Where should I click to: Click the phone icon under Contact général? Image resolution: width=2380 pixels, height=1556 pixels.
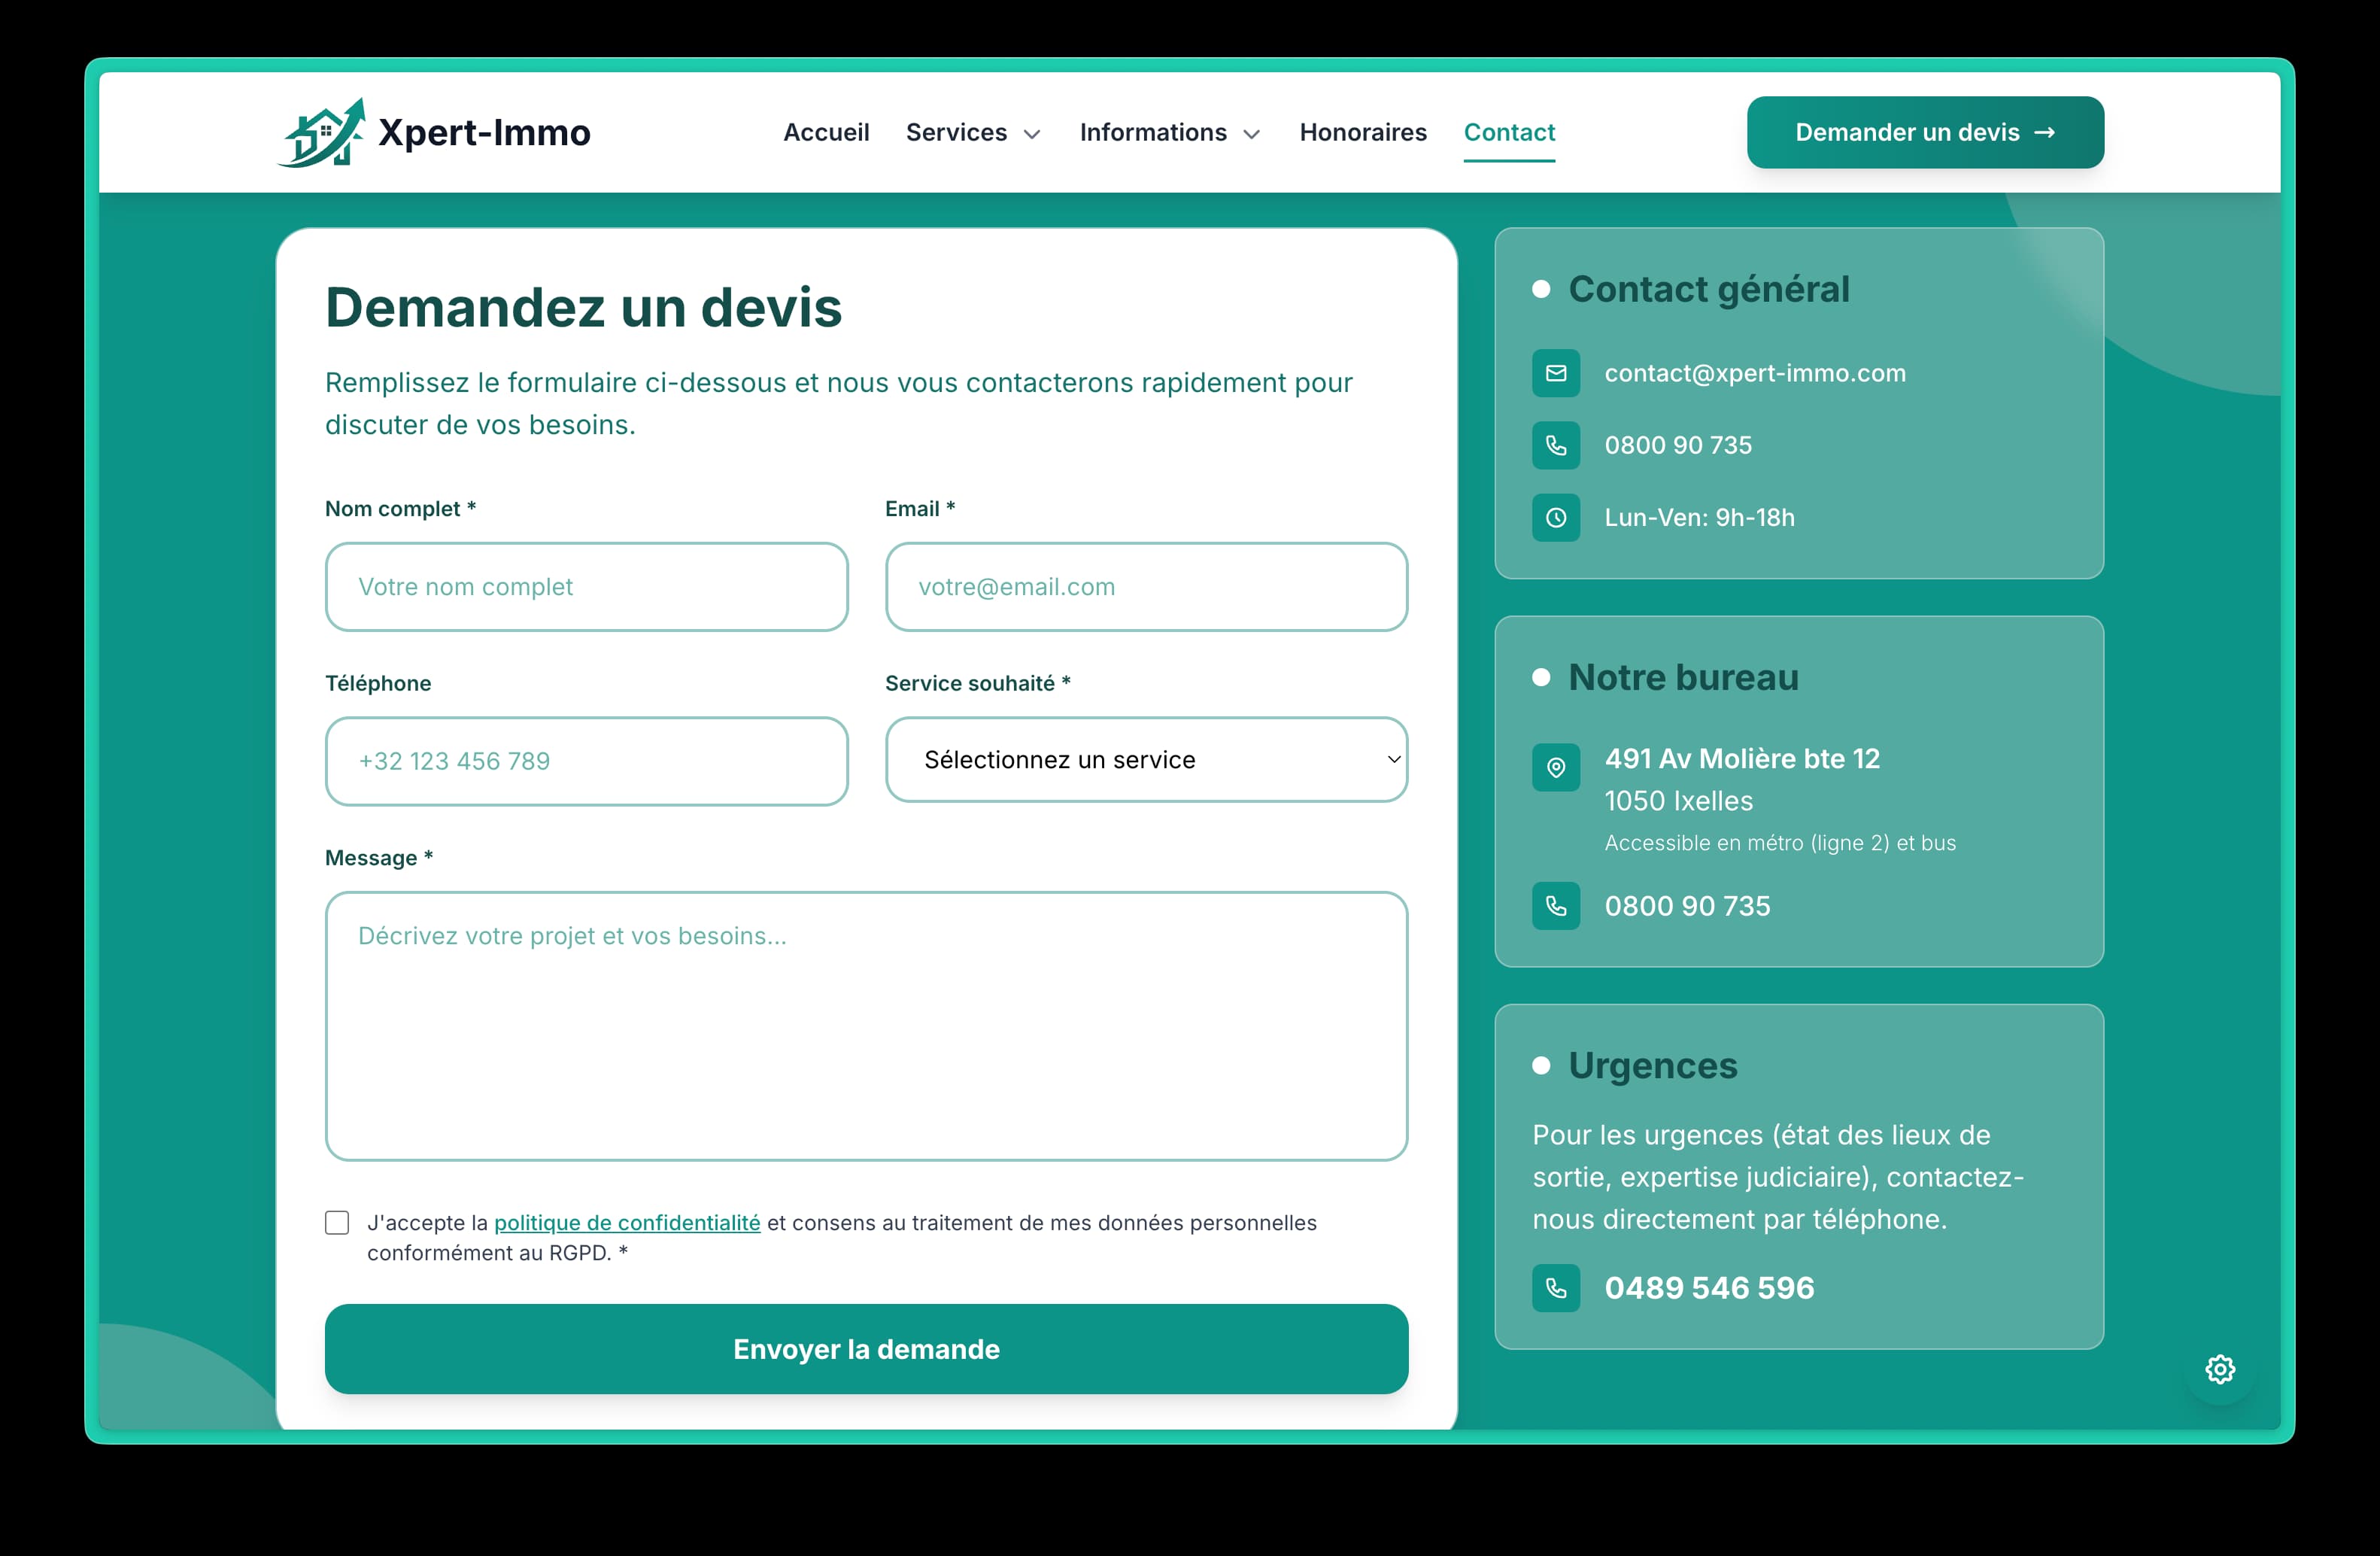point(1556,445)
